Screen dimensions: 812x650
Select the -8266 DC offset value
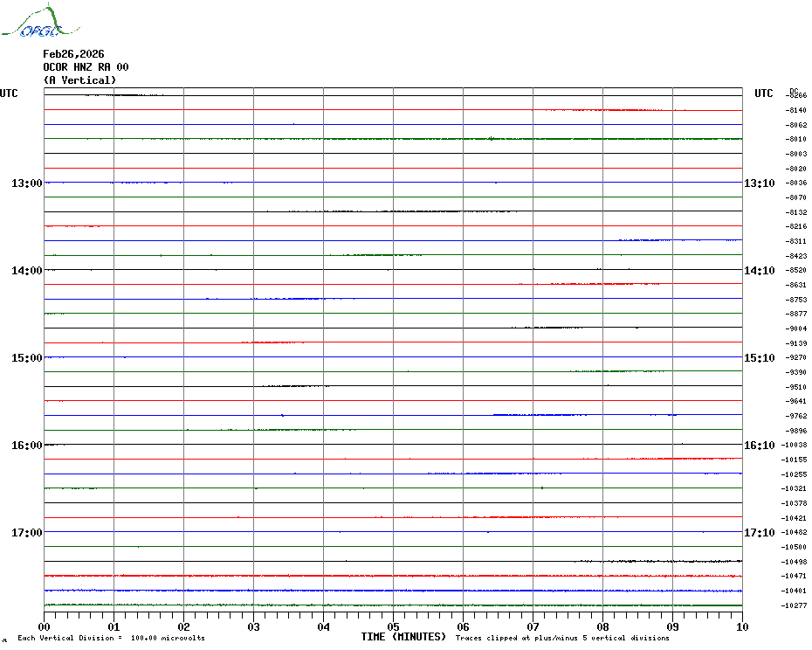tap(796, 95)
